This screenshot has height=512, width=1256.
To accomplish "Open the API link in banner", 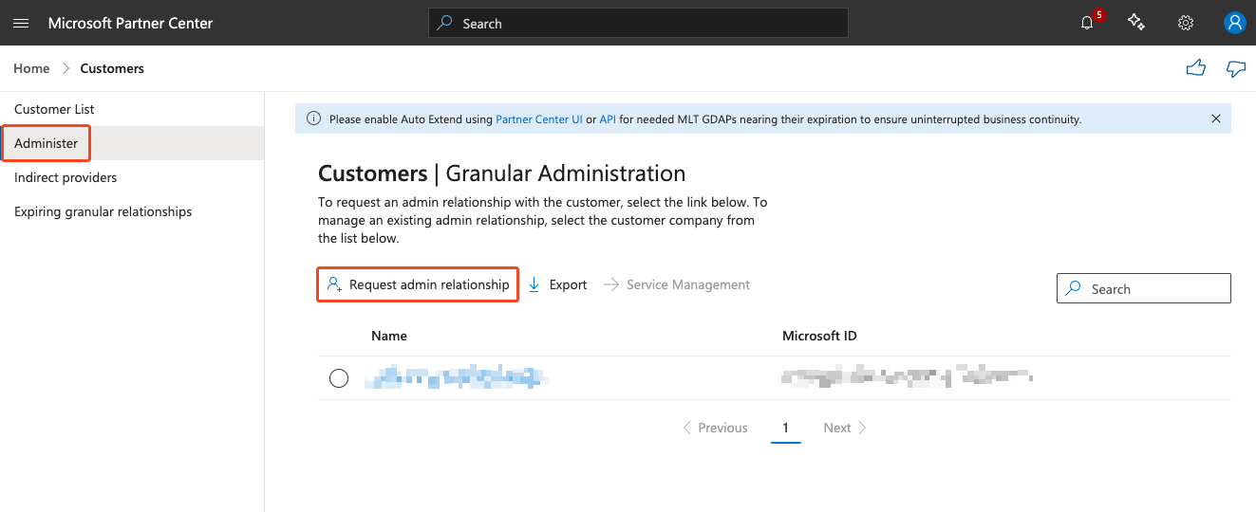I will tap(608, 119).
